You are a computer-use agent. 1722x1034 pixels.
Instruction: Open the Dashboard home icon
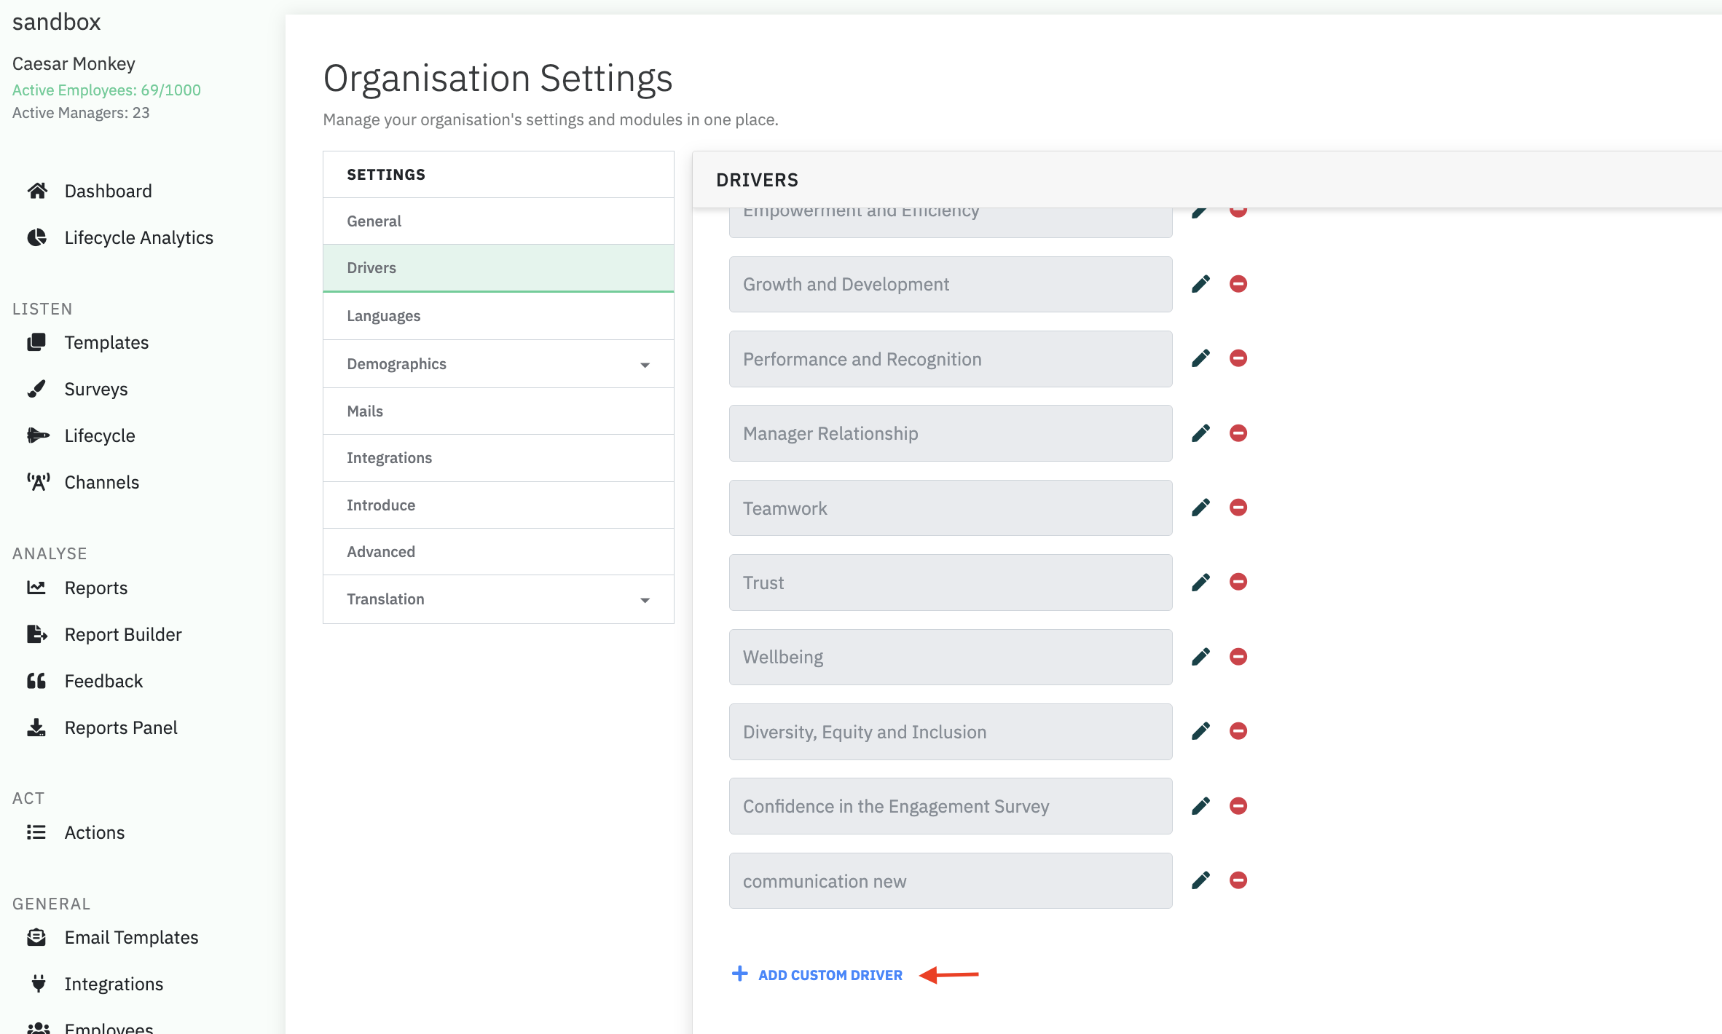tap(37, 191)
